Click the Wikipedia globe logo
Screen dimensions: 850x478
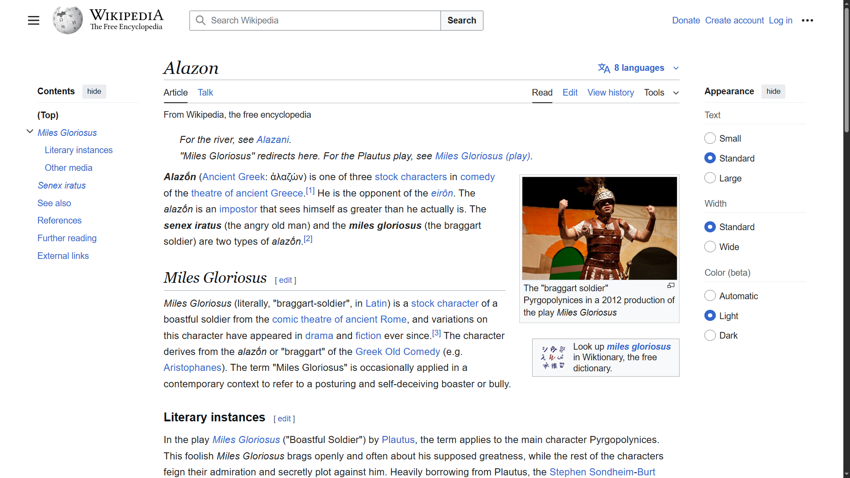pos(67,20)
